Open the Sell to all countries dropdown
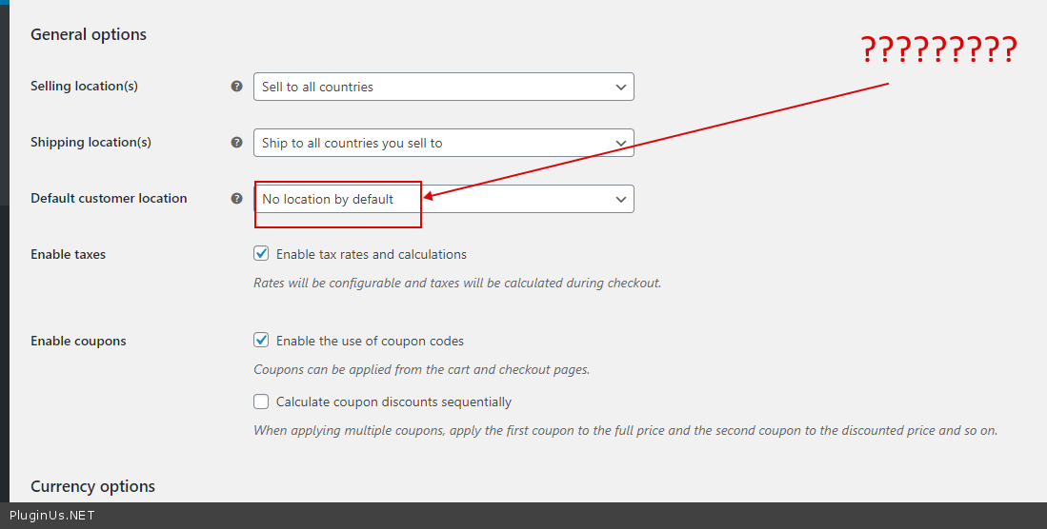1047x529 pixels. pos(443,87)
